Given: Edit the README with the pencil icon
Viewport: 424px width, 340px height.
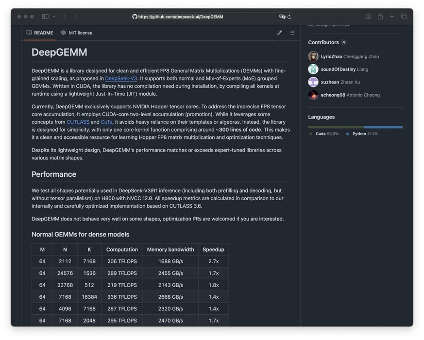Looking at the screenshot, I should pos(280,33).
